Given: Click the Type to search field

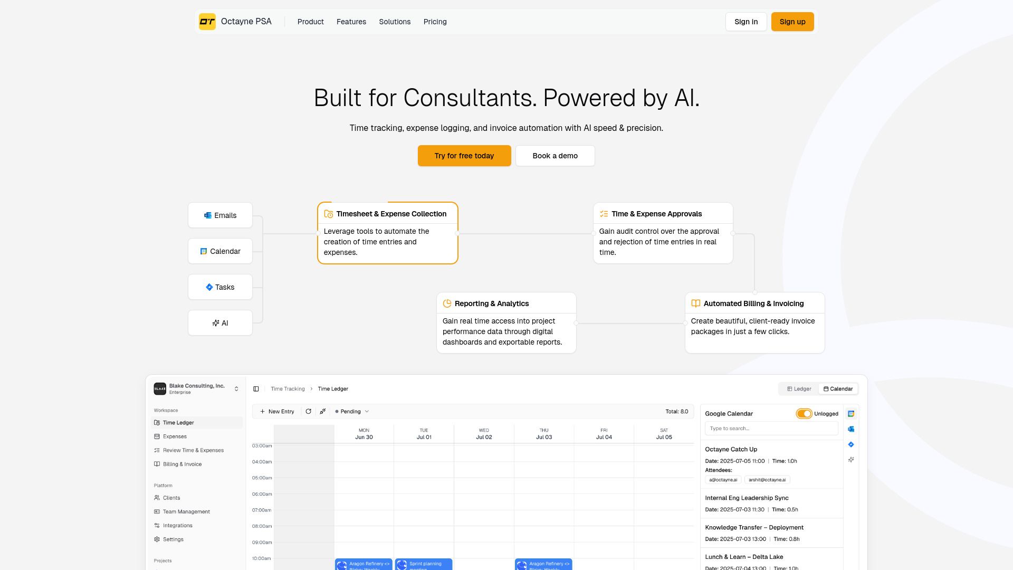Looking at the screenshot, I should click(x=771, y=429).
